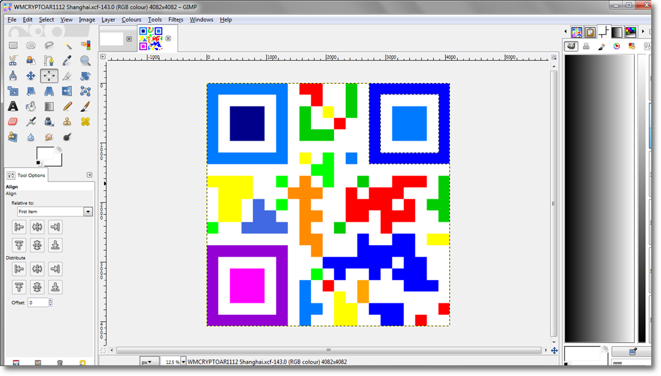Choose the Dodge/Burn tool
The image size is (661, 376).
point(67,137)
